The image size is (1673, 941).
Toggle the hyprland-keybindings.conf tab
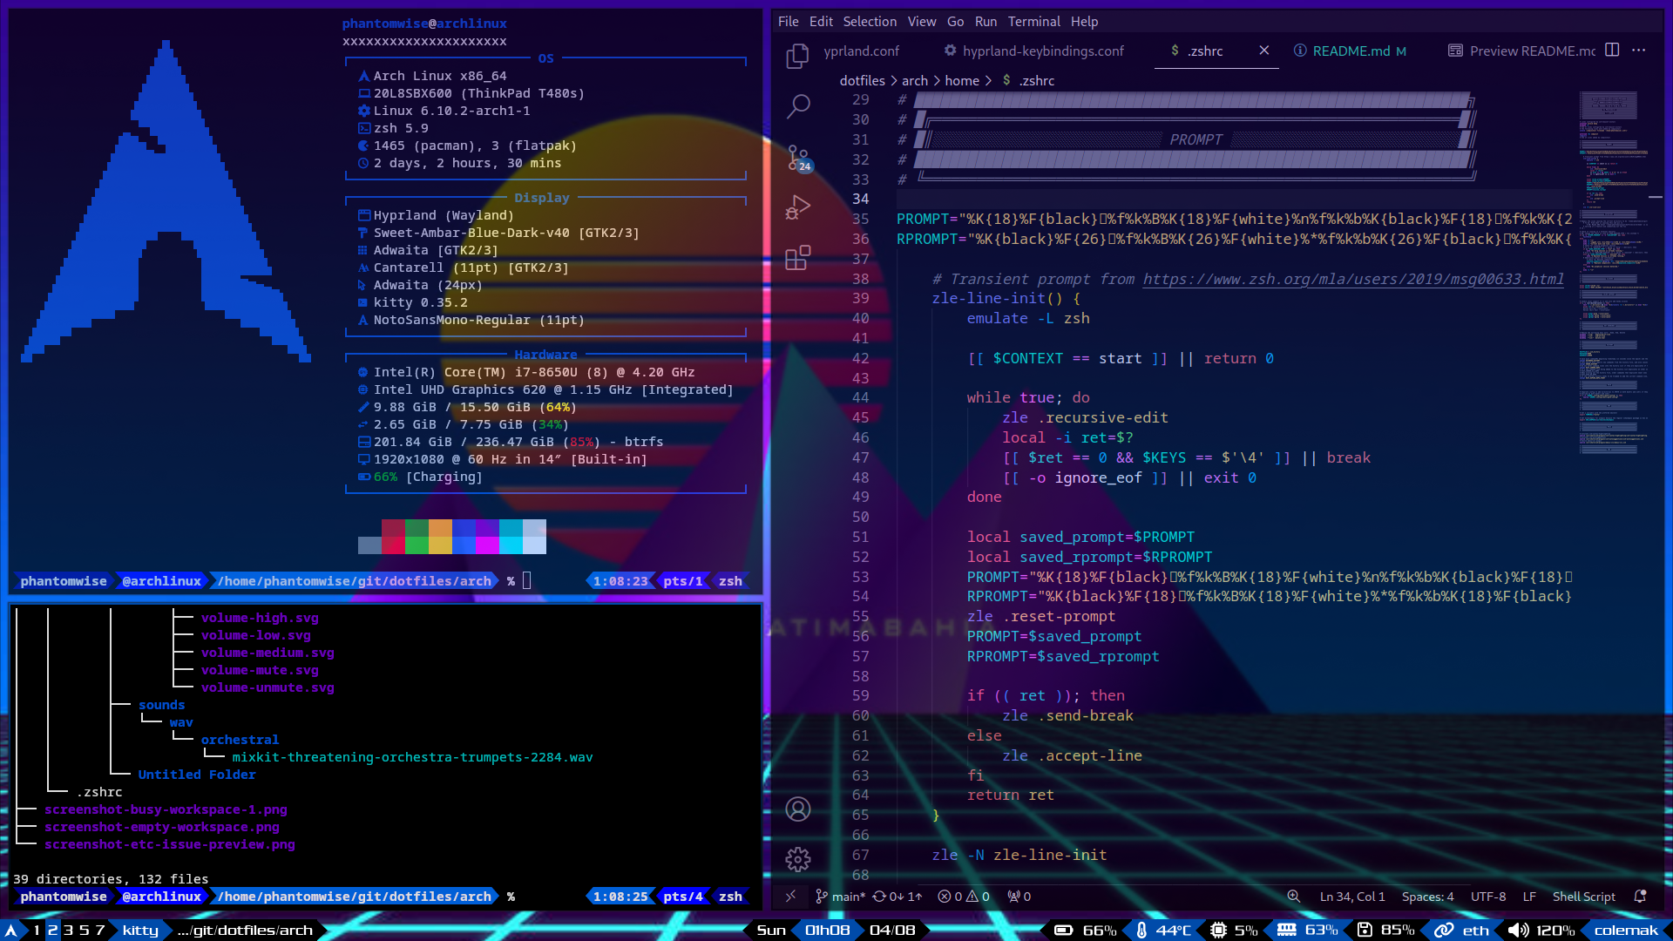coord(1043,50)
